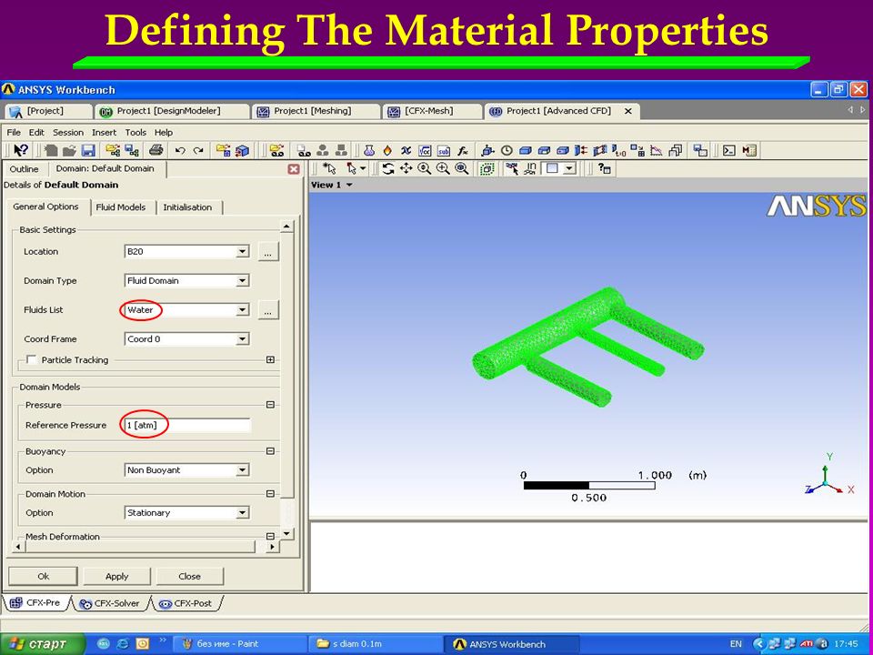Click the Windows Start button

click(x=43, y=644)
